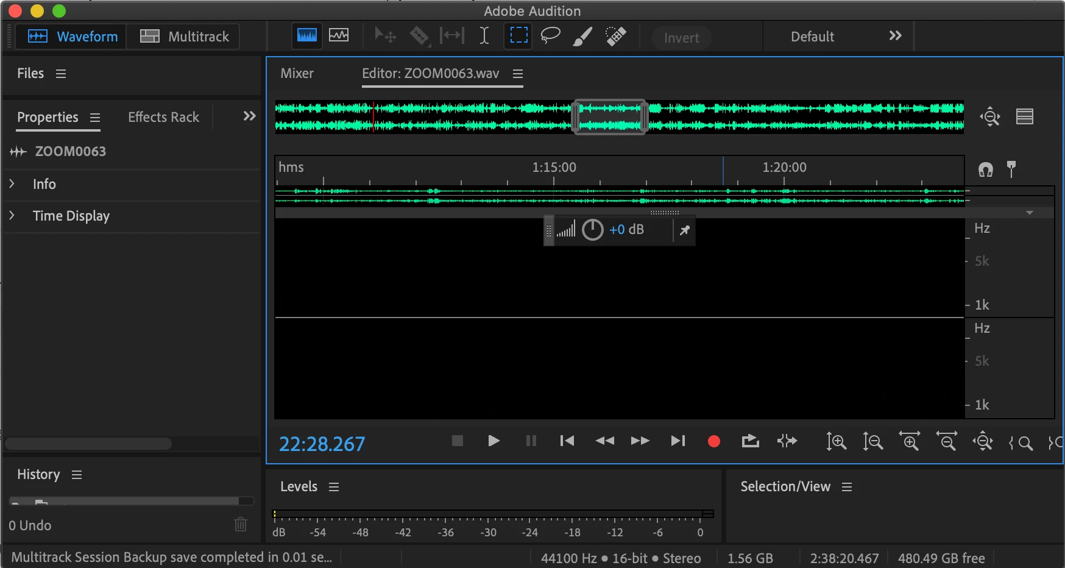Select the Marquee Selection tool
Viewport: 1065px width, 568px height.
[518, 35]
